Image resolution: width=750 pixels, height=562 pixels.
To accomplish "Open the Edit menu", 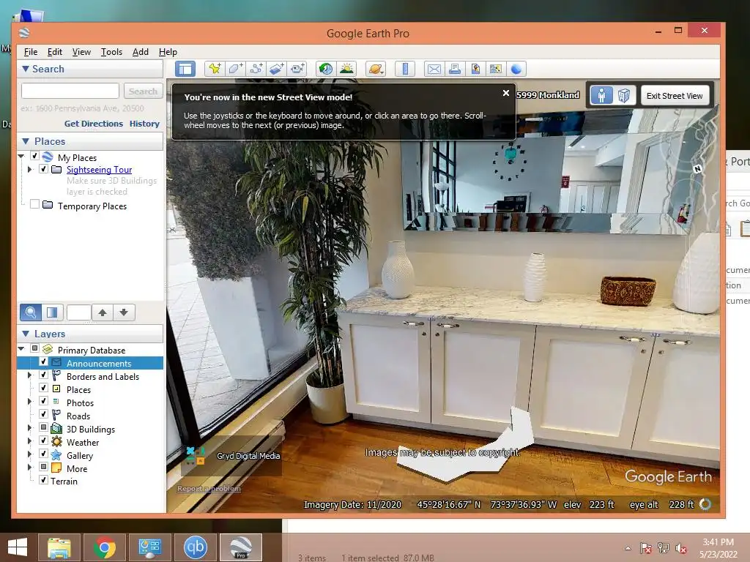I will point(54,52).
